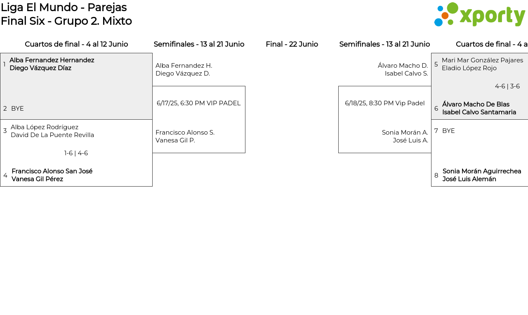Click the xporty logo

pyautogui.click(x=479, y=14)
